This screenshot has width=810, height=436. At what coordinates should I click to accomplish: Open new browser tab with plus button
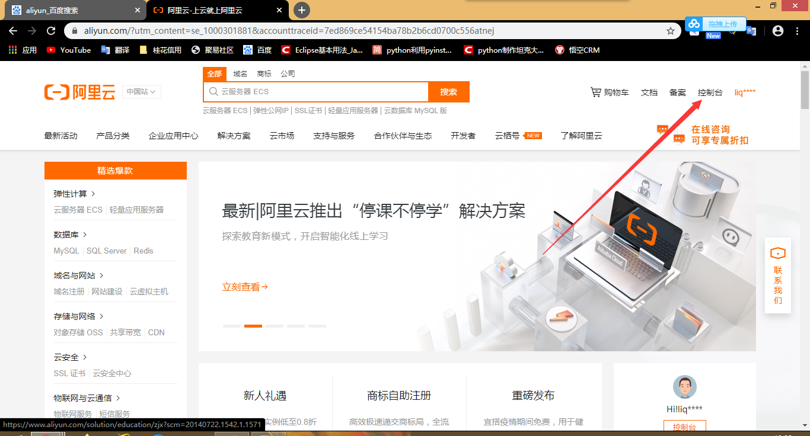tap(302, 10)
